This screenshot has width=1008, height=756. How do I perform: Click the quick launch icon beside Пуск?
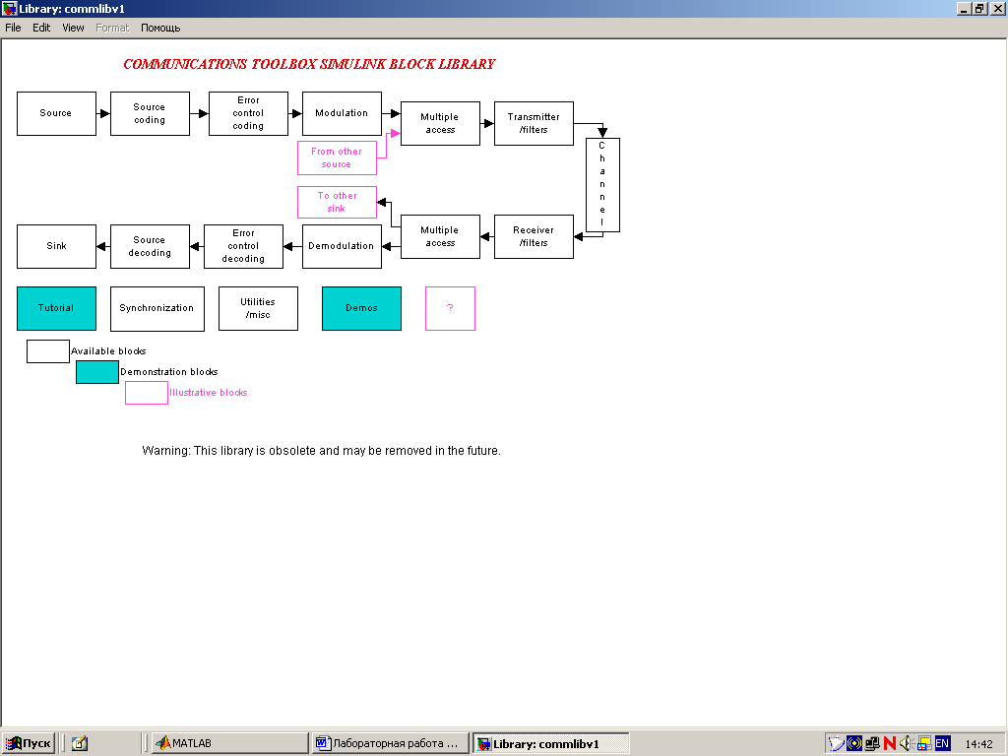pyautogui.click(x=80, y=744)
